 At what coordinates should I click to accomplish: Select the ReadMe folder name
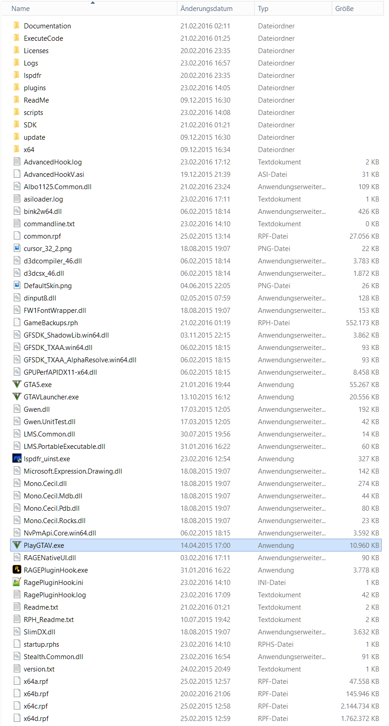click(36, 100)
